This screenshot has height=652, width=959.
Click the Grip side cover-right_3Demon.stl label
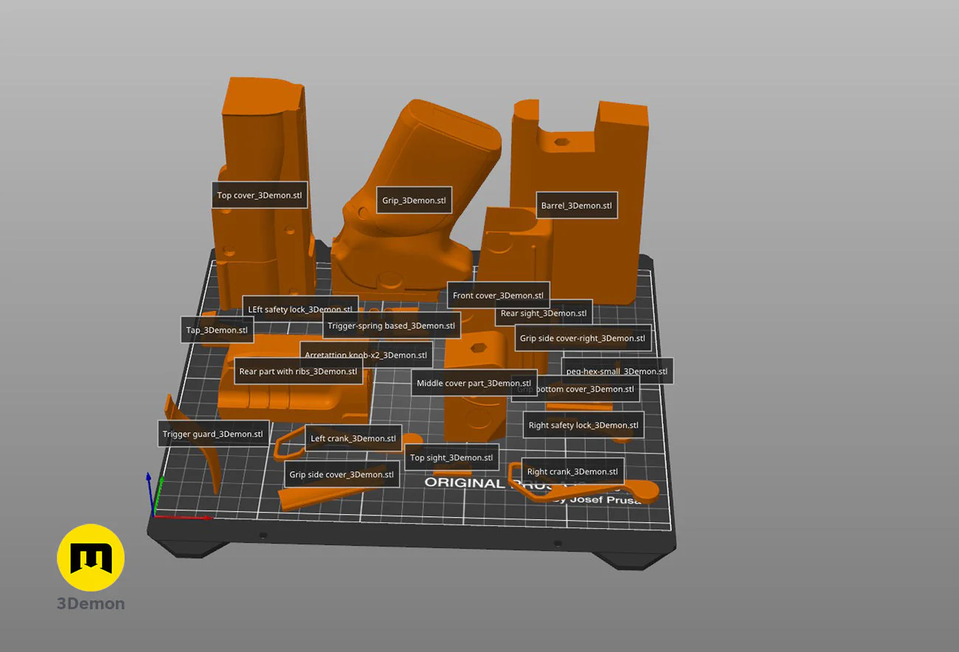tap(582, 338)
